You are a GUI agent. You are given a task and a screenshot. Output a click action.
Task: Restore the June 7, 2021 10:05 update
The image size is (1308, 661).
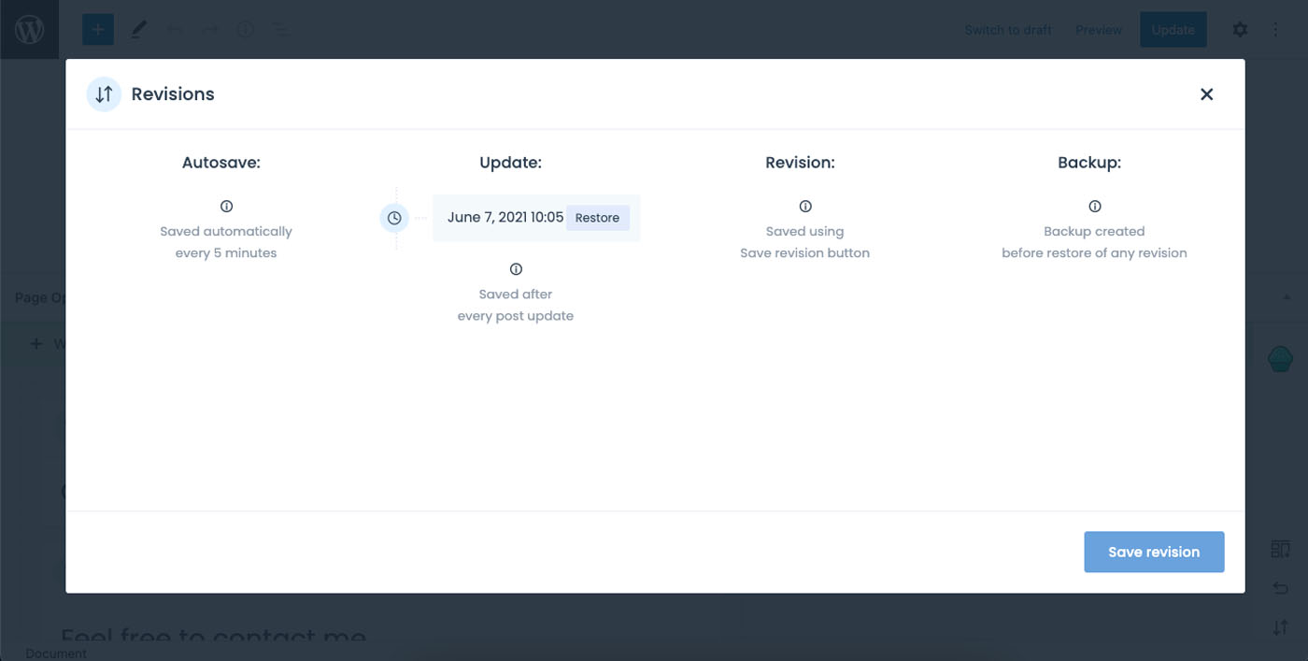click(x=597, y=218)
